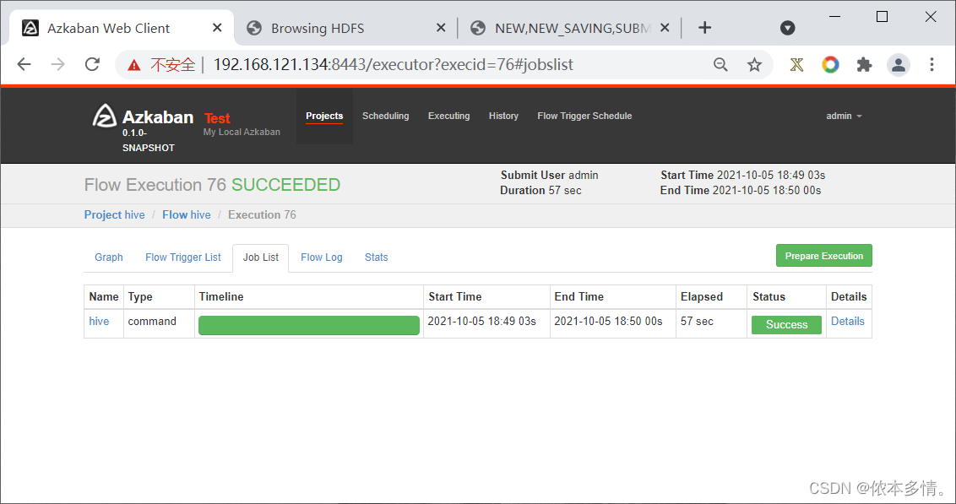Follow the Flow hive breadcrumb link

click(187, 214)
